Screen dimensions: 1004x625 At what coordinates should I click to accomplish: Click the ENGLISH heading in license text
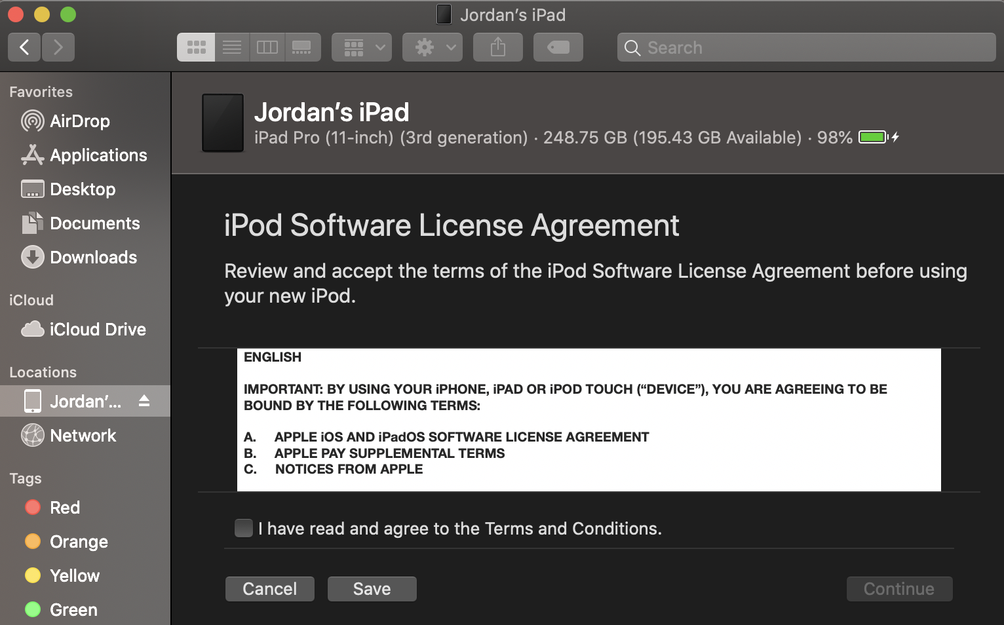[x=273, y=357]
